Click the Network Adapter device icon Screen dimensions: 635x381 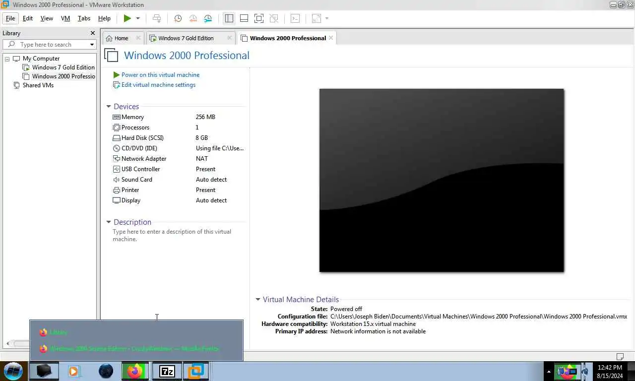click(x=117, y=159)
